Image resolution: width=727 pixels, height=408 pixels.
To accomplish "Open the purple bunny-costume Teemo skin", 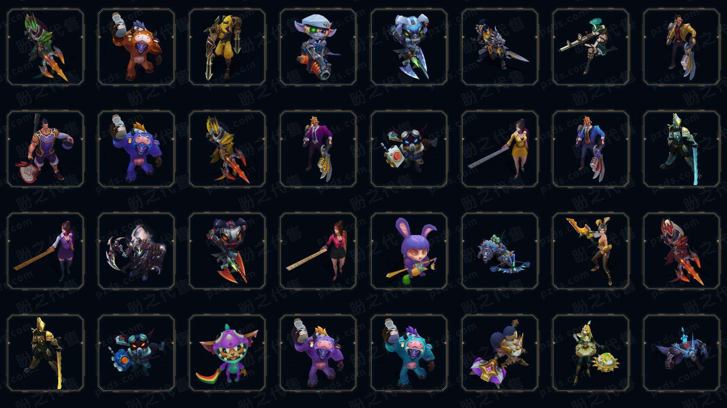I will pyautogui.click(x=409, y=251).
